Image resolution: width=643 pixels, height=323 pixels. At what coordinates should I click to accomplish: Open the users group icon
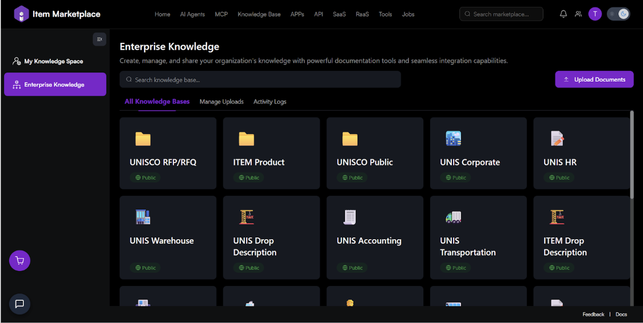tap(578, 14)
